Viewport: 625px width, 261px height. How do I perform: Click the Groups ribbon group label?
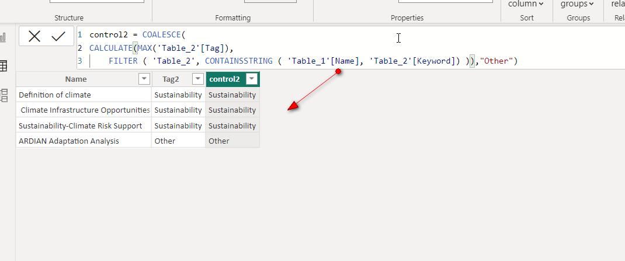pos(578,18)
